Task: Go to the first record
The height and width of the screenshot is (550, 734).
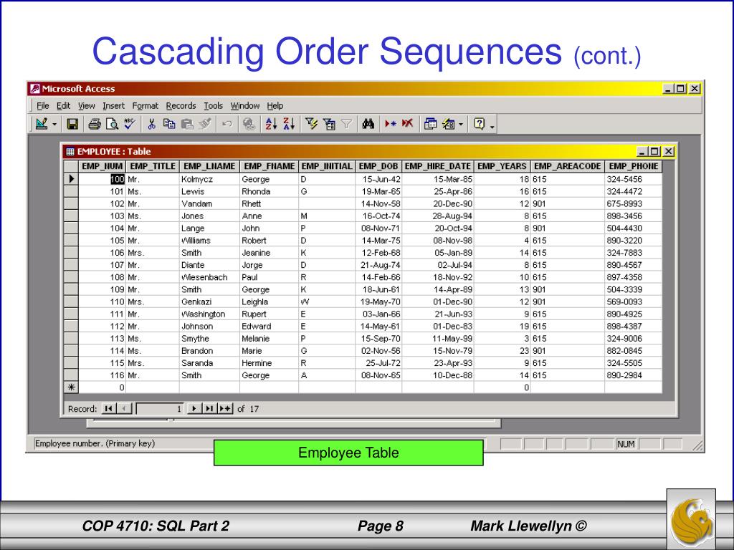Action: point(109,409)
